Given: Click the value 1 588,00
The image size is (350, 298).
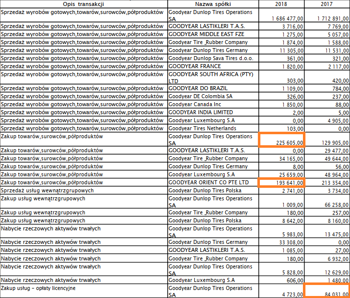Looking at the screenshot, I should [x=338, y=43].
